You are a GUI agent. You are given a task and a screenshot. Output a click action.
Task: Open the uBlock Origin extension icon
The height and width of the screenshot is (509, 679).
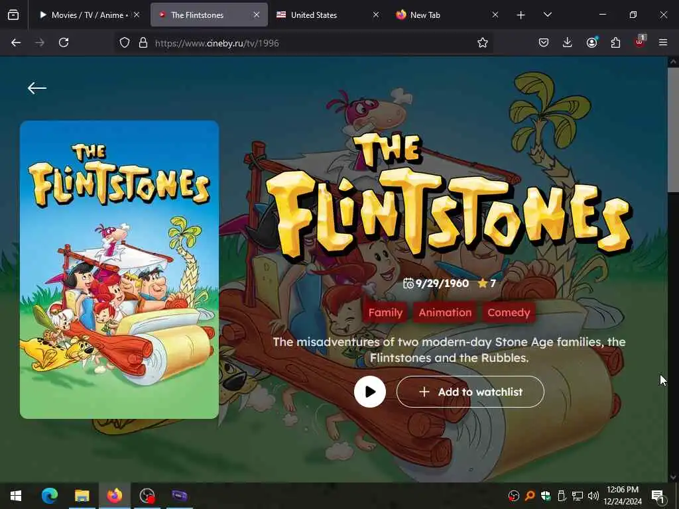click(x=640, y=42)
